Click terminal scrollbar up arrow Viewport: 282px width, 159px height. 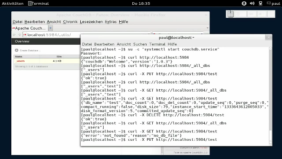click(270, 49)
